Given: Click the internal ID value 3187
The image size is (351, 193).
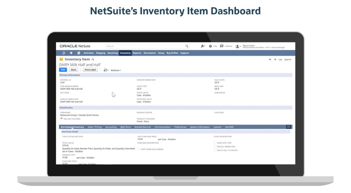Looking at the screenshot, I should (x=62, y=83).
